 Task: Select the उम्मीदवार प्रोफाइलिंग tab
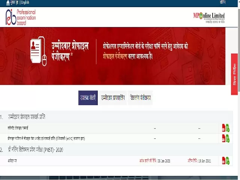113,98
